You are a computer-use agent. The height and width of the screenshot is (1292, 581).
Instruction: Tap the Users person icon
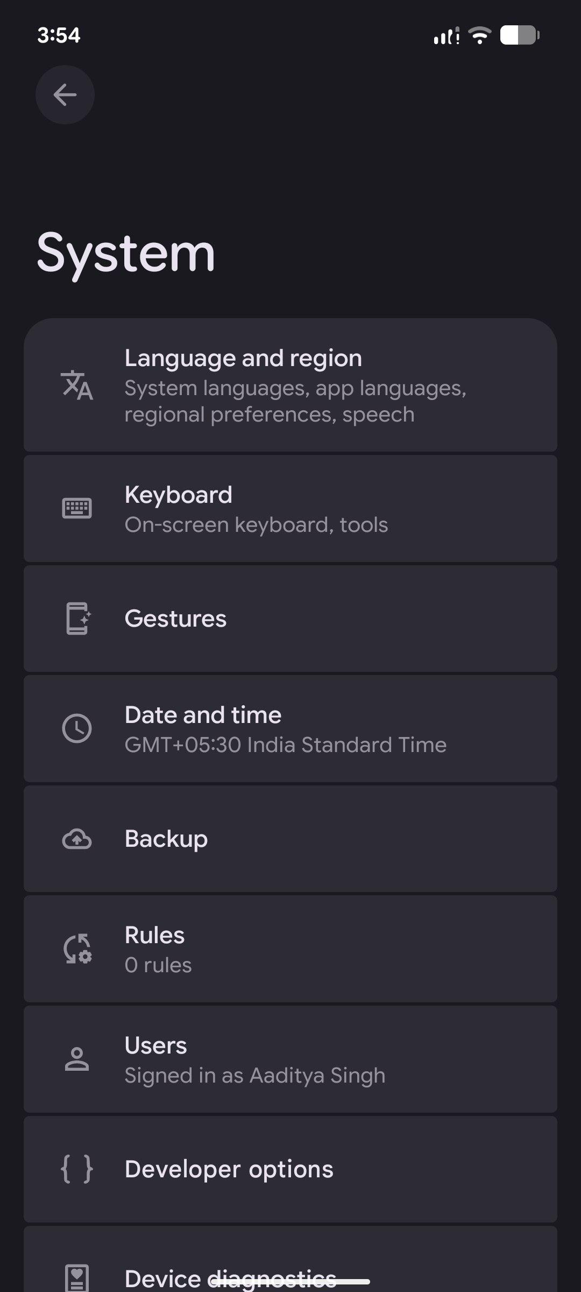tap(77, 1059)
